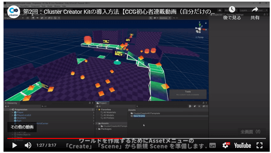This screenshot has width=271, height=153.
Task: Select All Models favorite search
Action: (x=109, y=115)
